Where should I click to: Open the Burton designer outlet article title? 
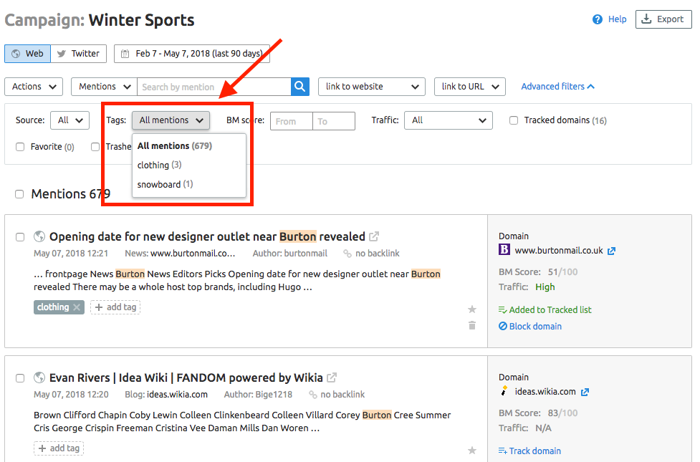(207, 236)
